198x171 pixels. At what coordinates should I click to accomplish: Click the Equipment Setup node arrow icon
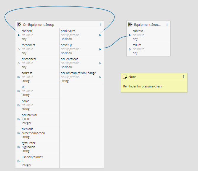pos(130,25)
